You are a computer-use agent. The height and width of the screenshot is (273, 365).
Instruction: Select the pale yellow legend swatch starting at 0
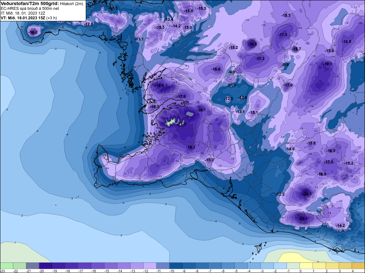(306, 265)
